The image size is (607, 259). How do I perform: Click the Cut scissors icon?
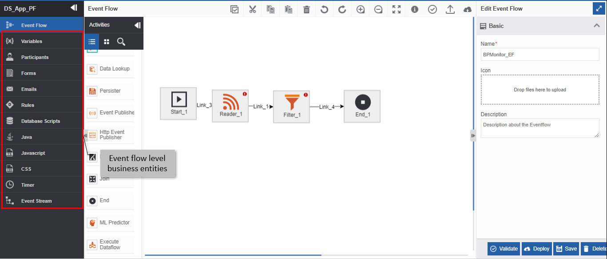(253, 9)
